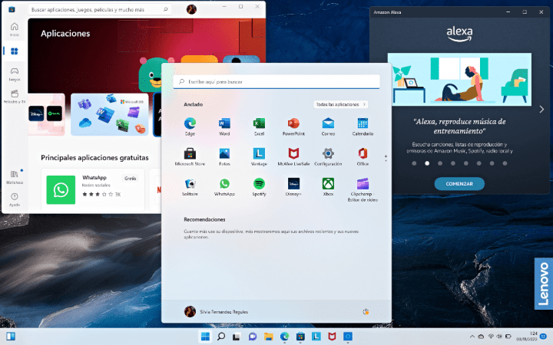The width and height of the screenshot is (553, 345).
Task: Switch to Juegos in Store sidebar
Action: [x=15, y=74]
